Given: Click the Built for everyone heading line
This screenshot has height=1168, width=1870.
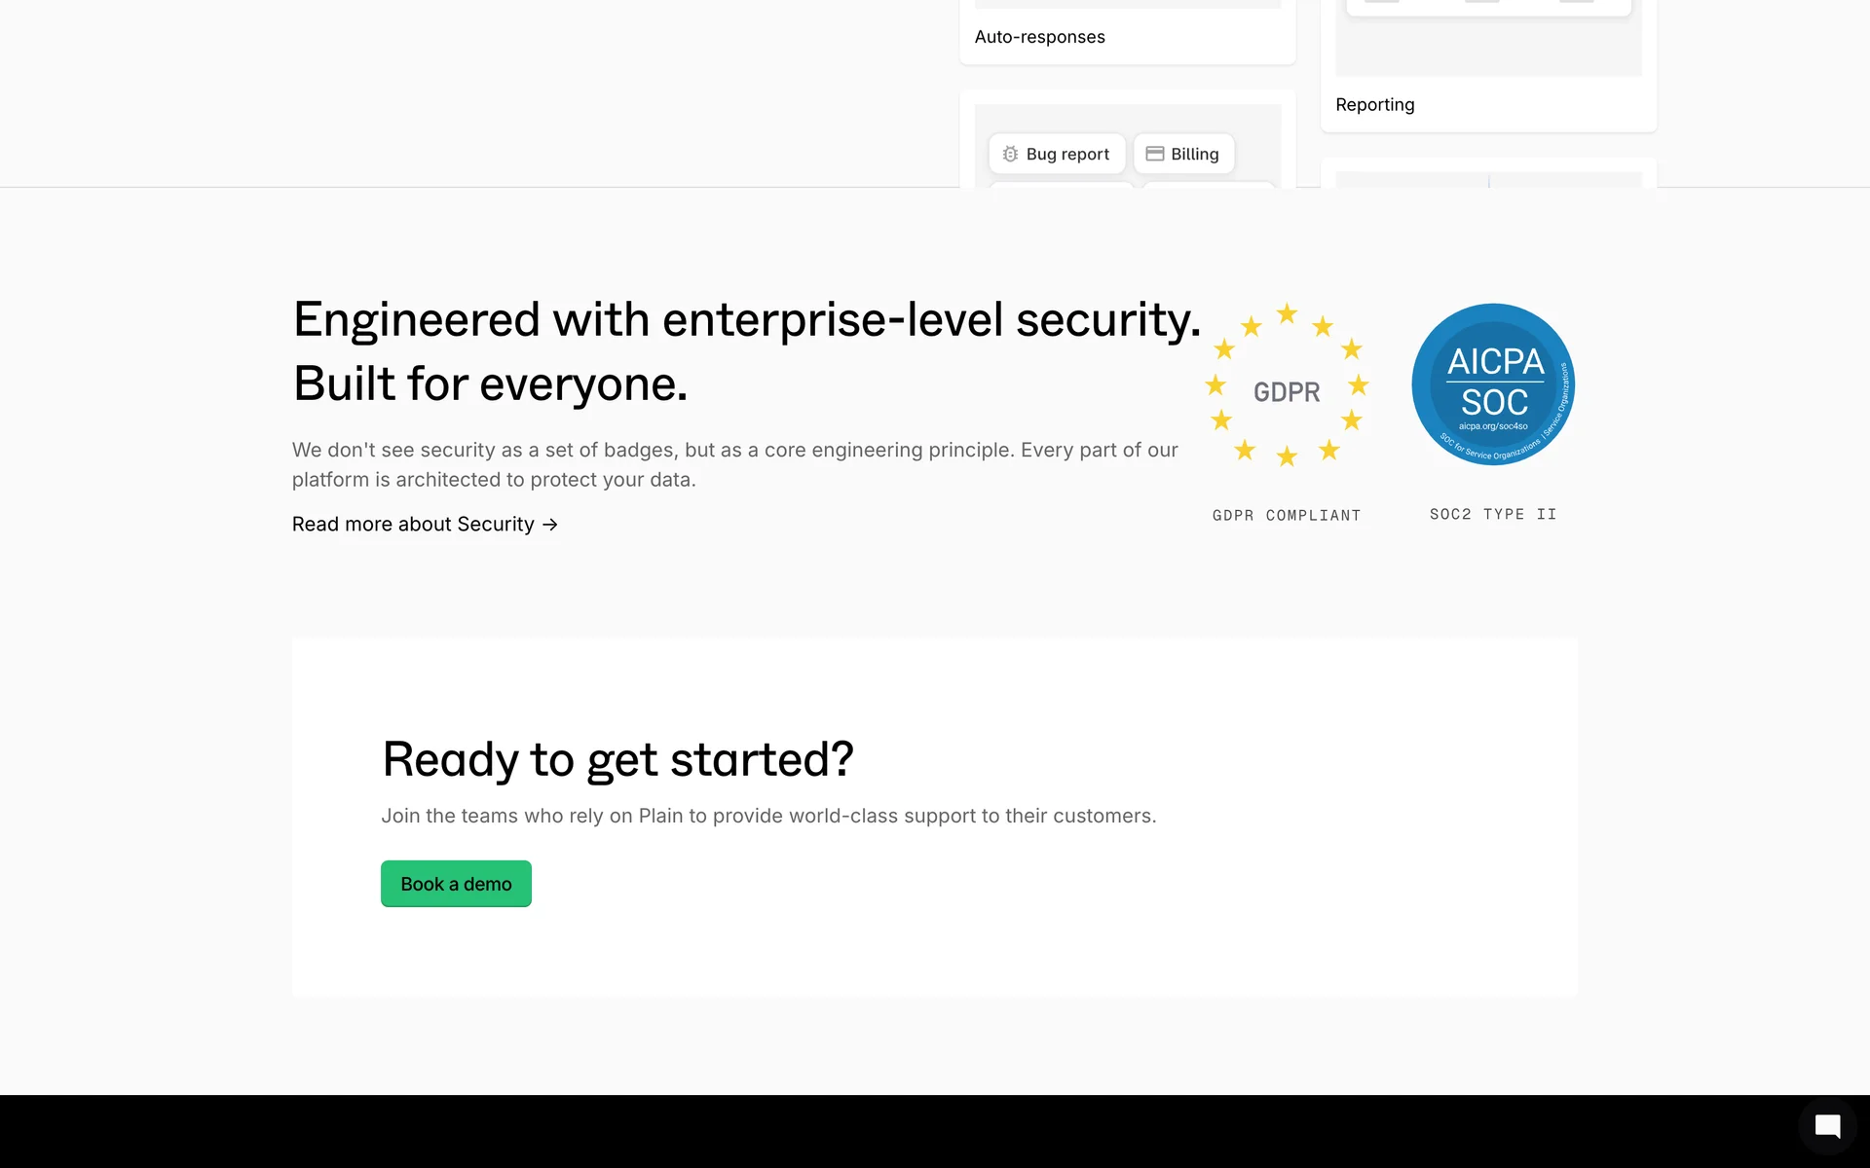Looking at the screenshot, I should click(x=490, y=383).
